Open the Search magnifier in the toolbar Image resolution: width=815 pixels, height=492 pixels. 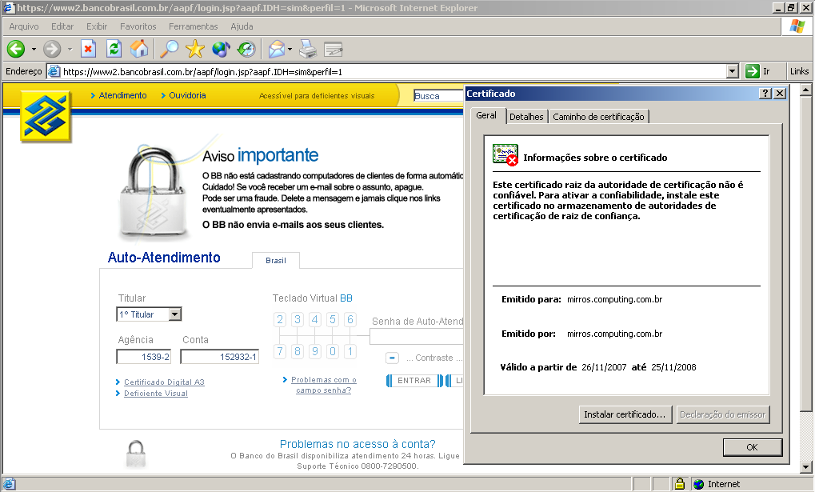(x=170, y=50)
